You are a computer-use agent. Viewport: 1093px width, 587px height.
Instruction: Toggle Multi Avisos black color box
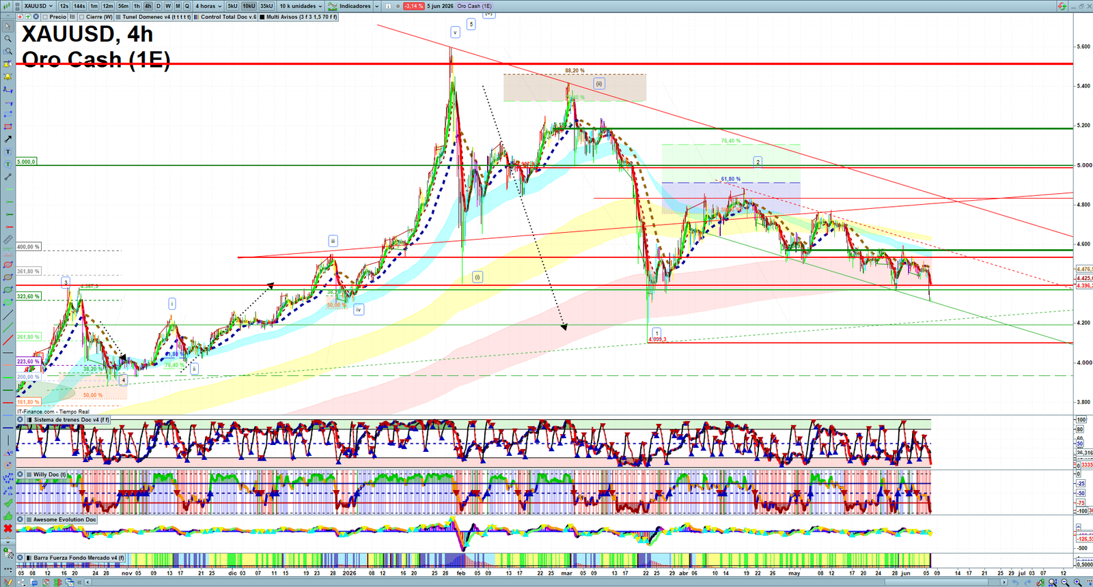262,16
